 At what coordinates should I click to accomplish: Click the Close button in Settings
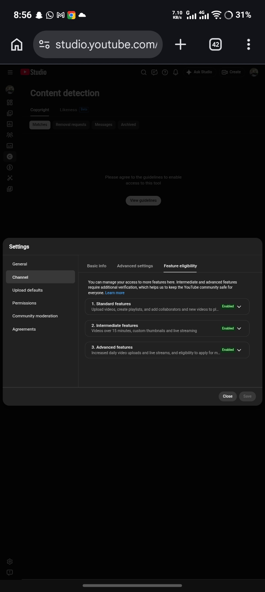click(x=228, y=396)
